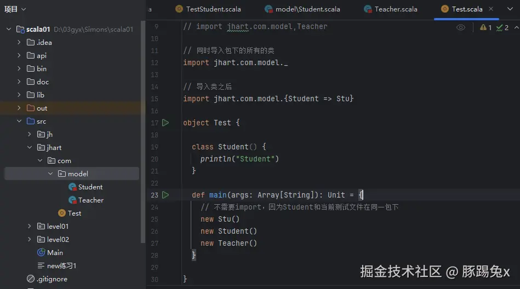Run object Test from gutter
This screenshot has width=520, height=289.
pyautogui.click(x=165, y=123)
